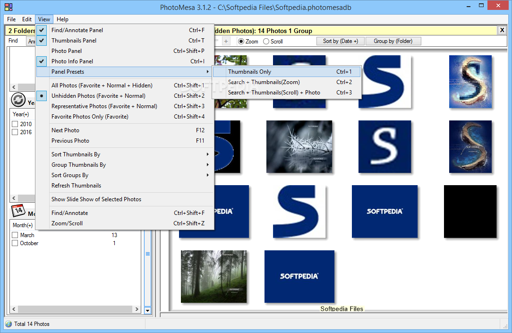Screen dimensions: 512x333
Task: Check the October month checkbox
Action: tap(15, 243)
